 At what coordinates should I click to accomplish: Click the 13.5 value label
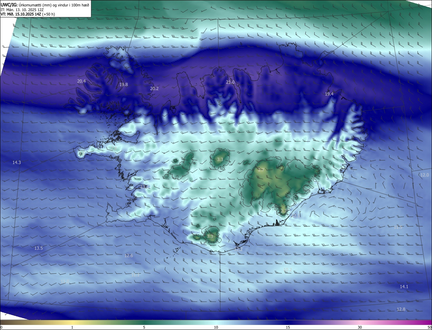[x=39, y=248]
